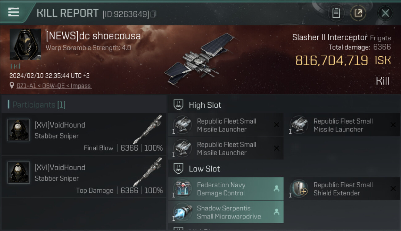Screen dimensions: 401x231
Task: Open the clipboard notes icon
Action: click(336, 13)
